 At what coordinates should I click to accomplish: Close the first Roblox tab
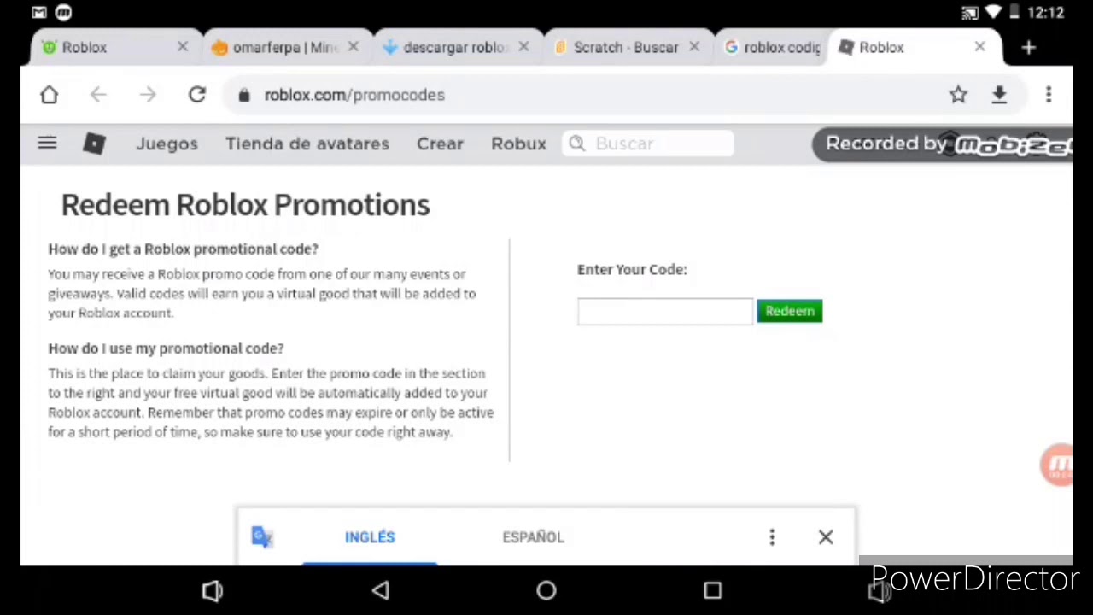182,47
